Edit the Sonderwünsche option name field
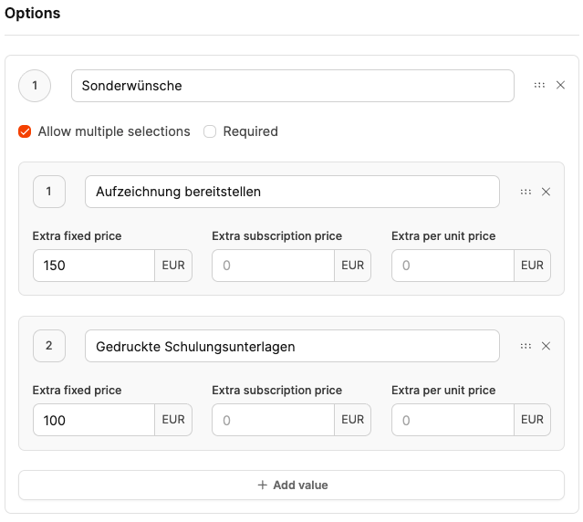The height and width of the screenshot is (522, 583). (292, 86)
